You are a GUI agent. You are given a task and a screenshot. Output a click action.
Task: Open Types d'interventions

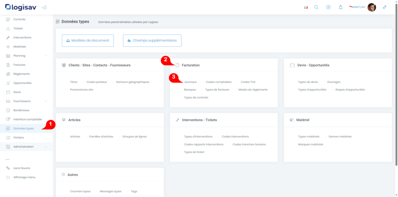click(x=198, y=137)
